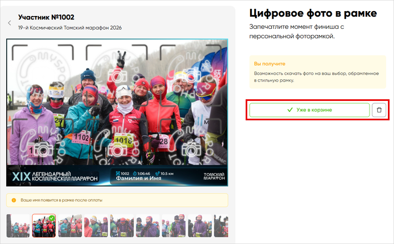Select the first photo thumbnail in the strip
394x244 pixels.
tap(17, 226)
